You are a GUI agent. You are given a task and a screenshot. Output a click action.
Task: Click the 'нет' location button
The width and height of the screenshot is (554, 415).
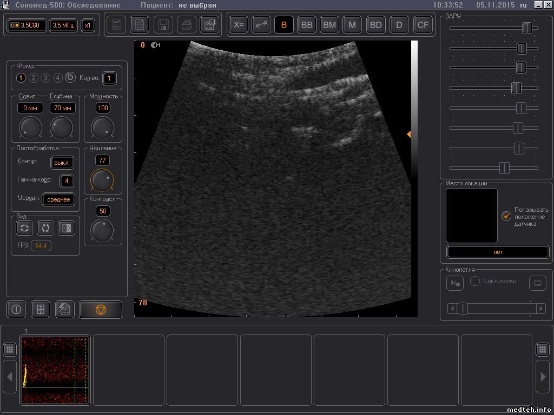498,252
